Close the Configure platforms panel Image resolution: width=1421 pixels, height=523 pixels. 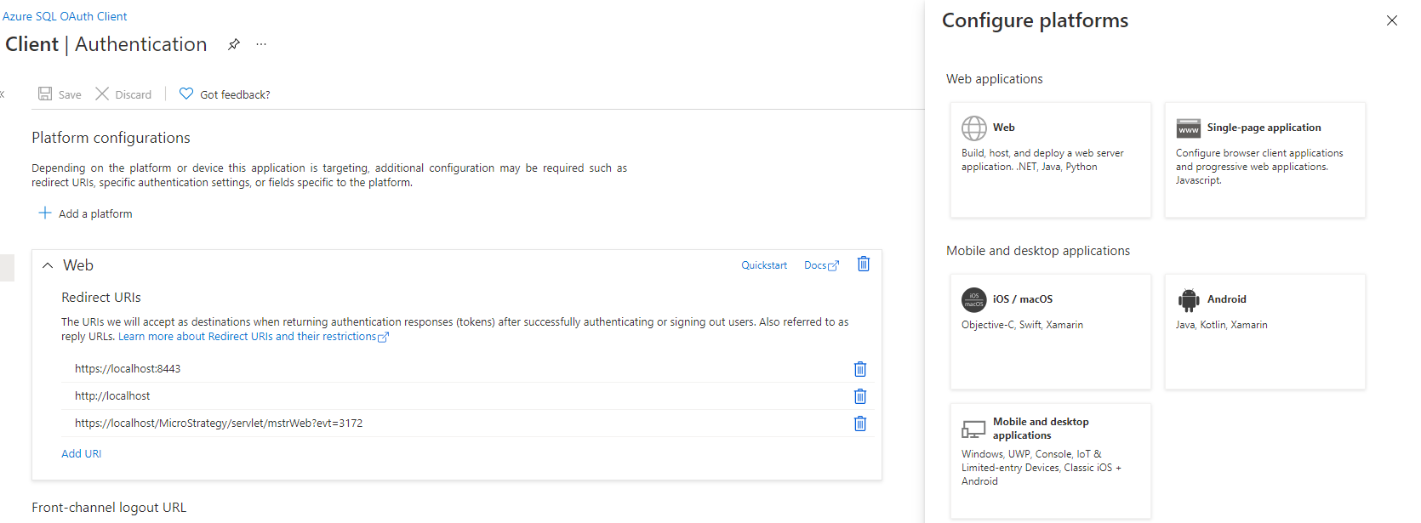click(x=1391, y=20)
